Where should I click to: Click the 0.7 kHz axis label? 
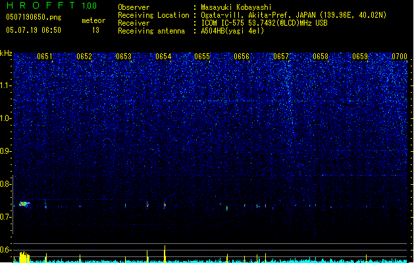pyautogui.click(x=6, y=217)
